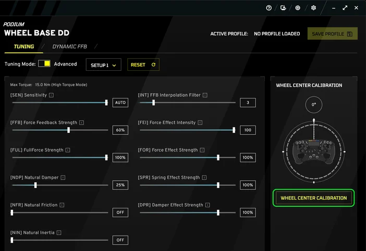Click the Natural Inertia slider handle

point(12,240)
